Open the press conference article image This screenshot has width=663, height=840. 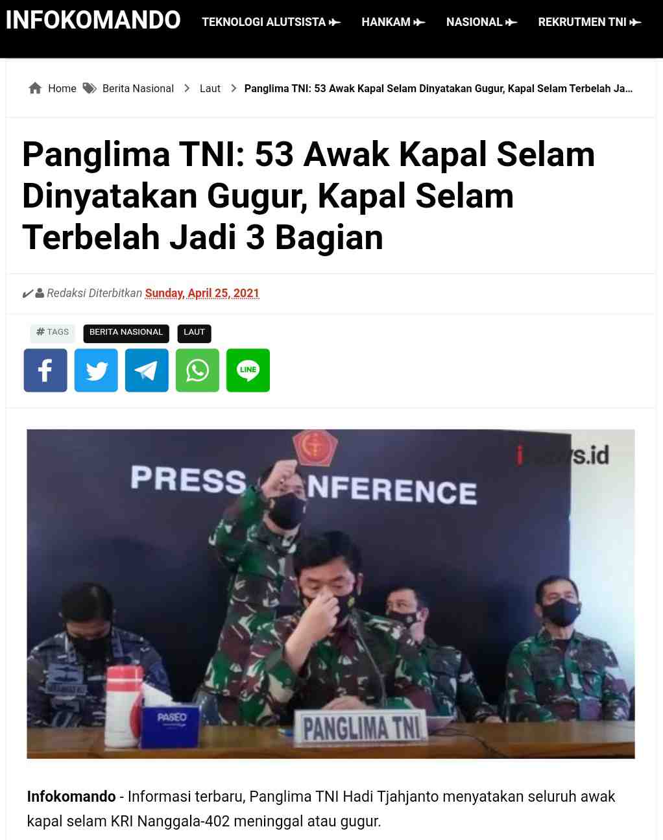[x=331, y=594]
